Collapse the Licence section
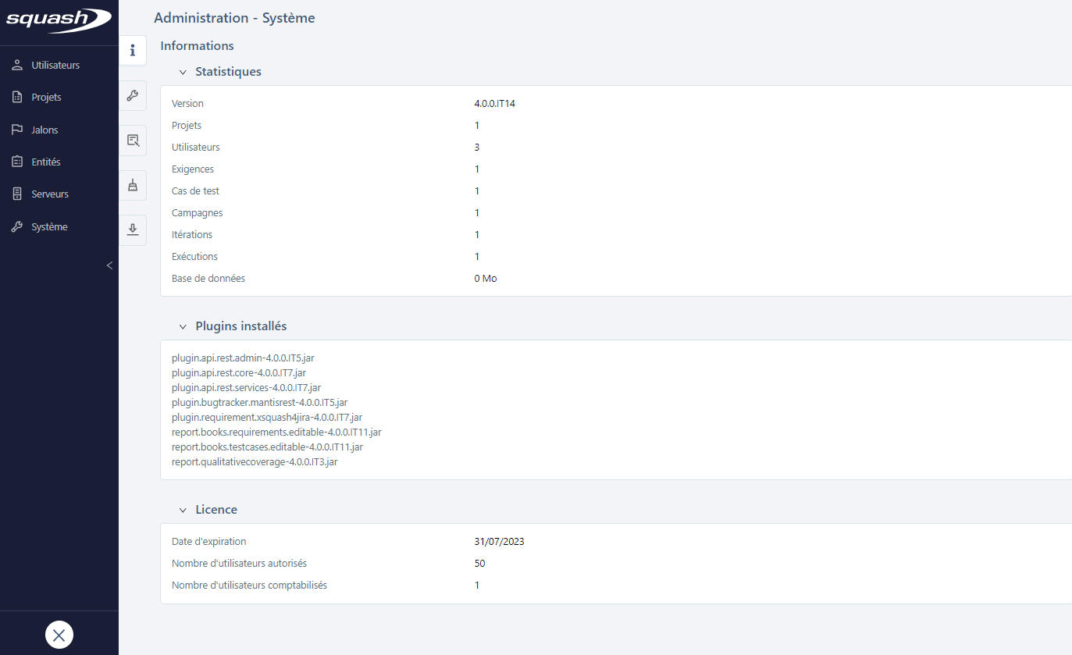1072x655 pixels. coord(183,510)
